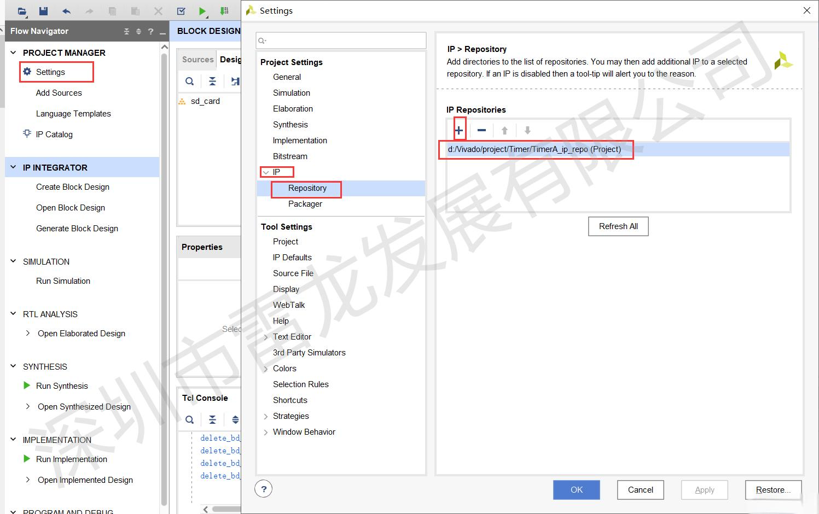819x514 pixels.
Task: Click the Tcl Console scroll-left arrow
Action: coord(205,509)
